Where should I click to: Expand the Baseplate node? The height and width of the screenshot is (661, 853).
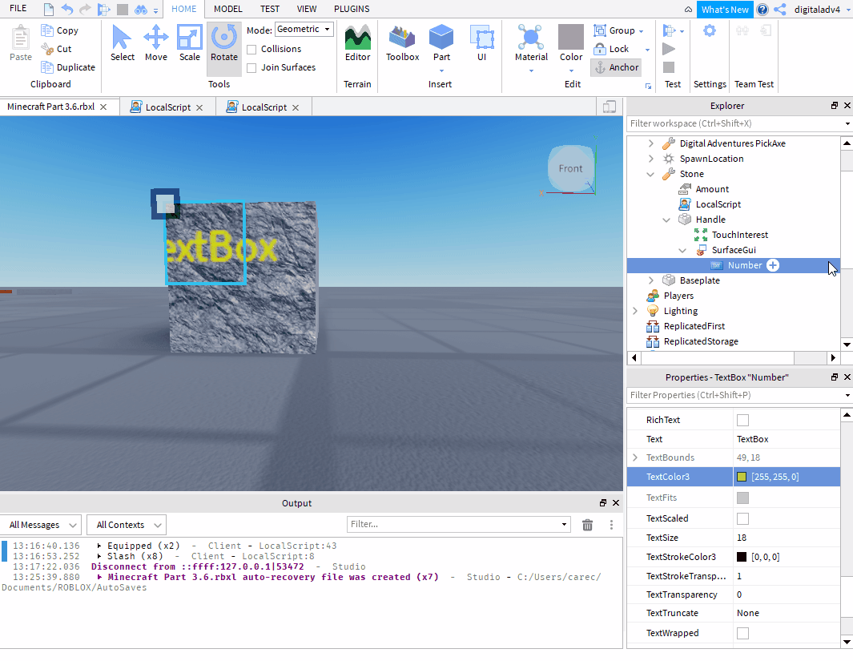[x=650, y=280]
